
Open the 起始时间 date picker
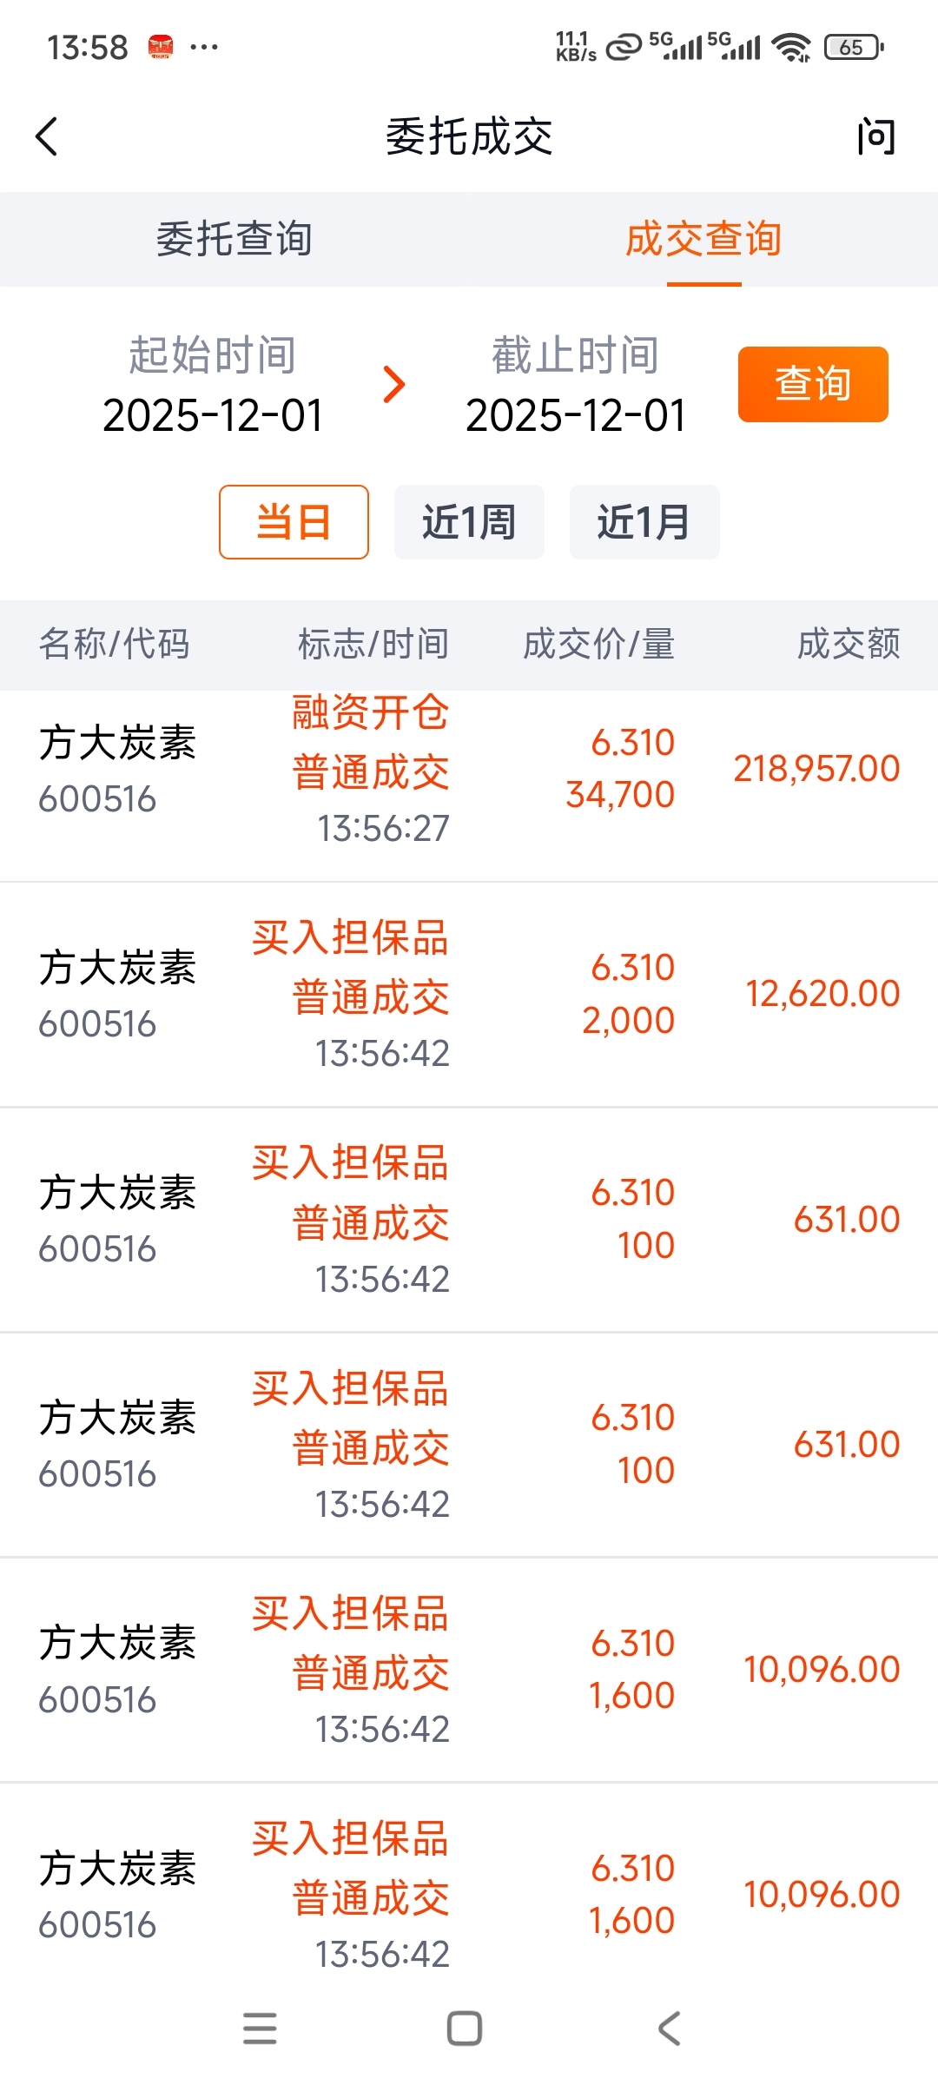[x=213, y=385]
